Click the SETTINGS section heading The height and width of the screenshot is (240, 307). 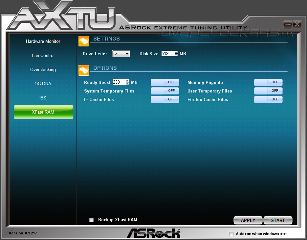[x=106, y=39]
